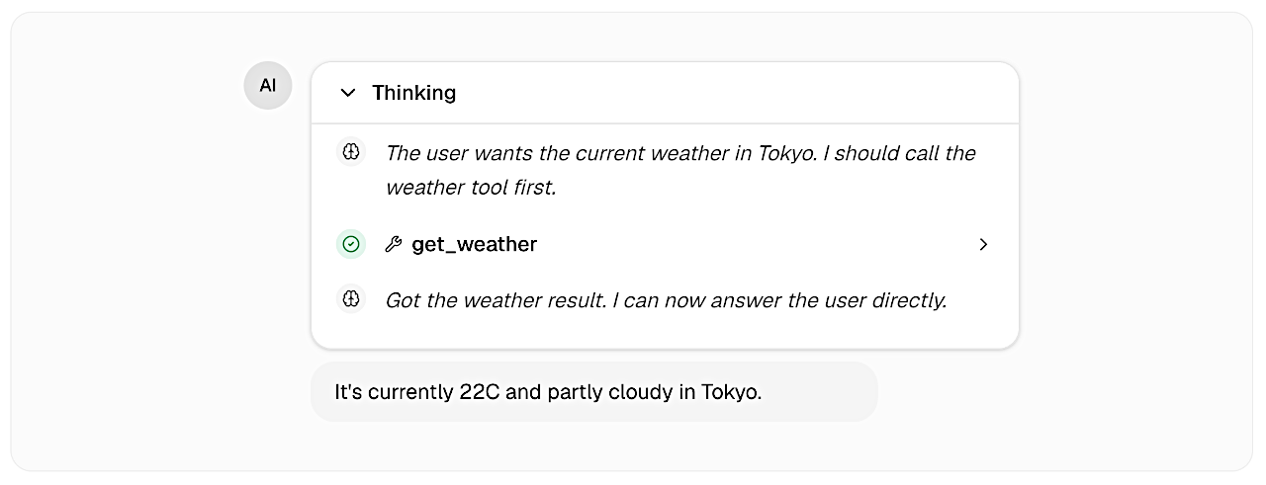The height and width of the screenshot is (485, 1266).
Task: Click the "Thinking" header label
Action: tap(413, 93)
